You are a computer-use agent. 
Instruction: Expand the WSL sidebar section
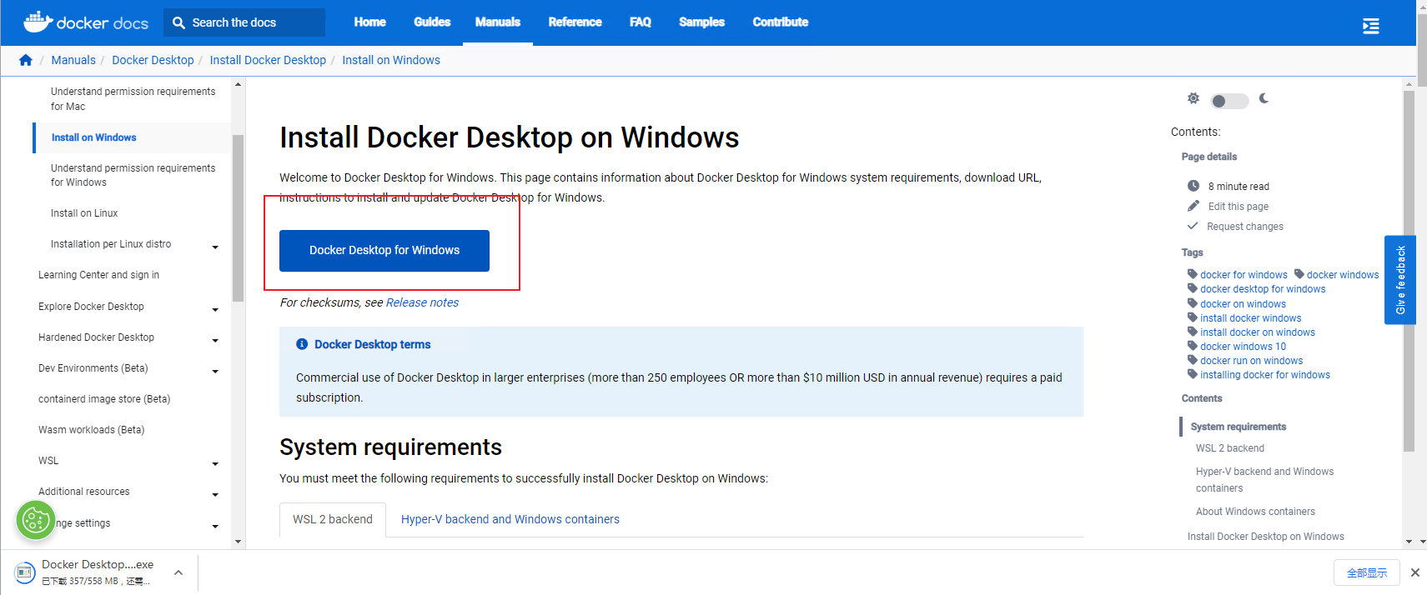tap(215, 463)
